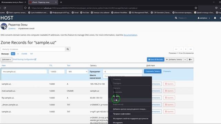This screenshot has height=124, width=221.
Task: Go to last page of records
Action: click(x=191, y=49)
